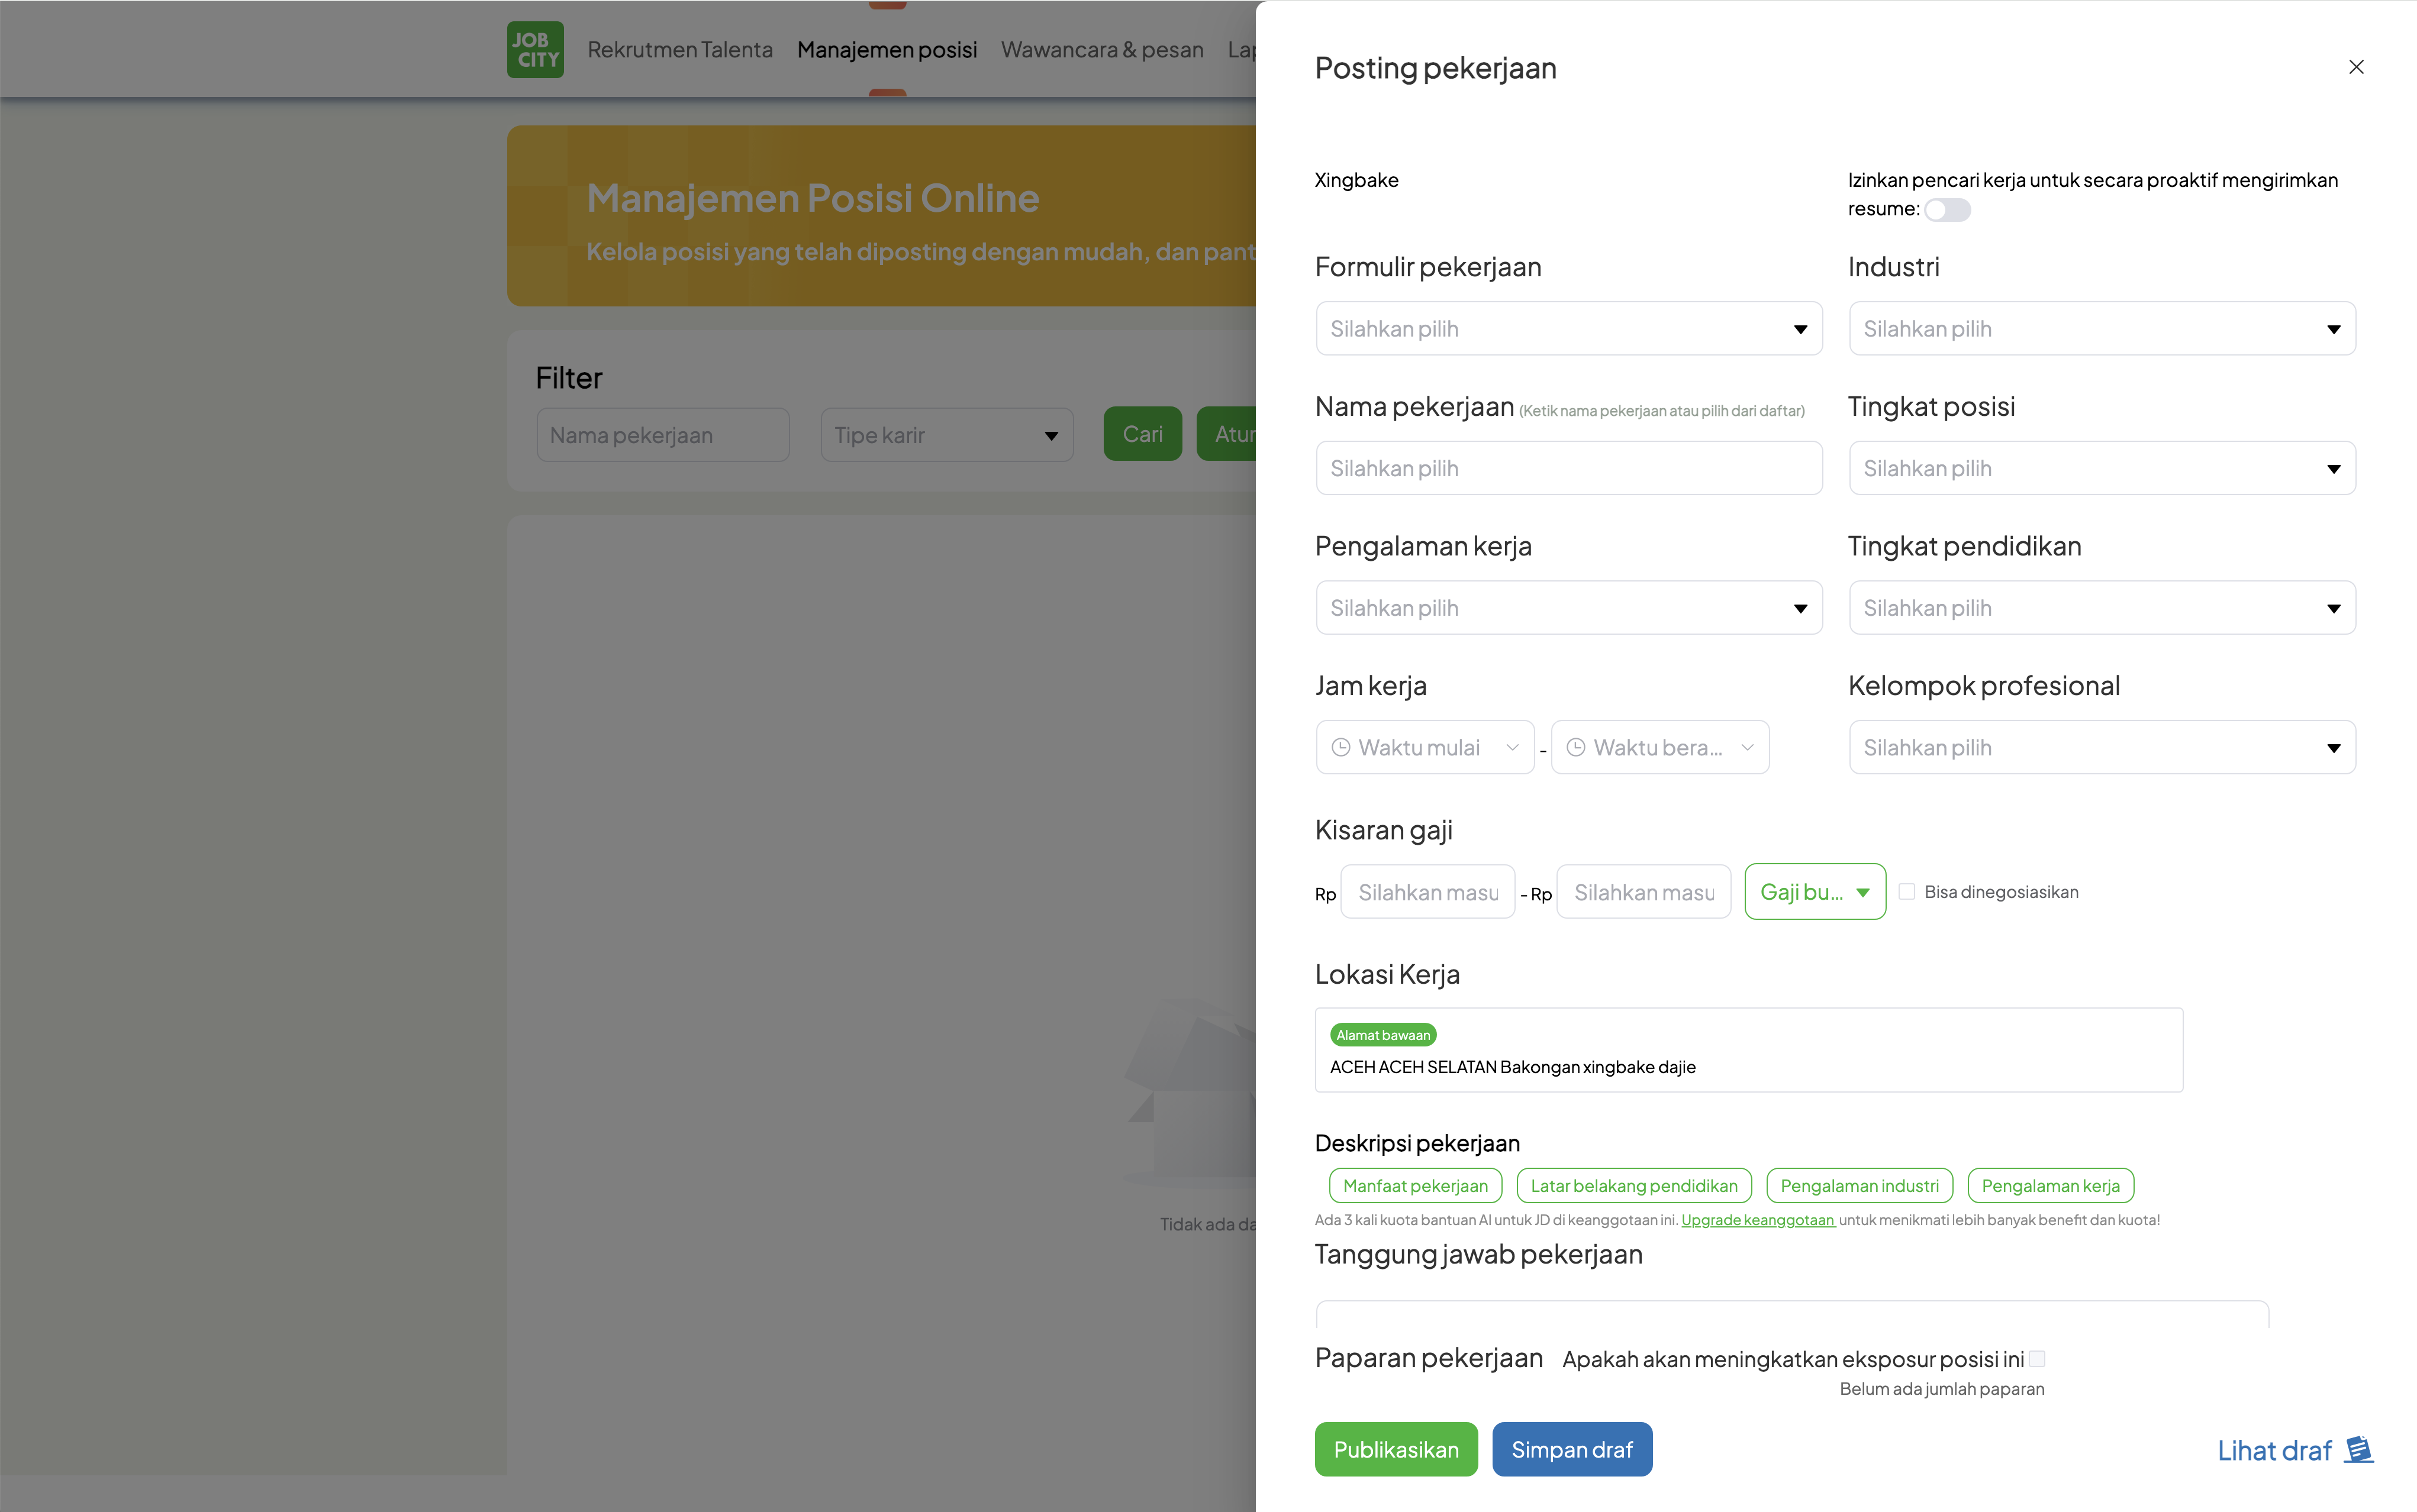
Task: Click the clock icon in Waktu mulai field
Action: point(1340,747)
